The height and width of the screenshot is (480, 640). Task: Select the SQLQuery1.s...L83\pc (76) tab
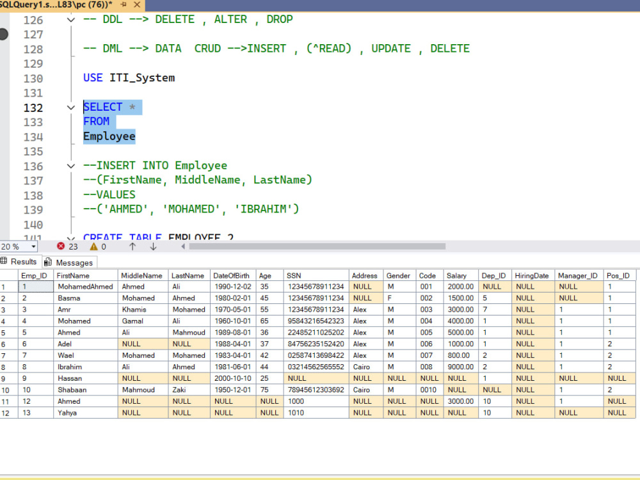point(57,5)
